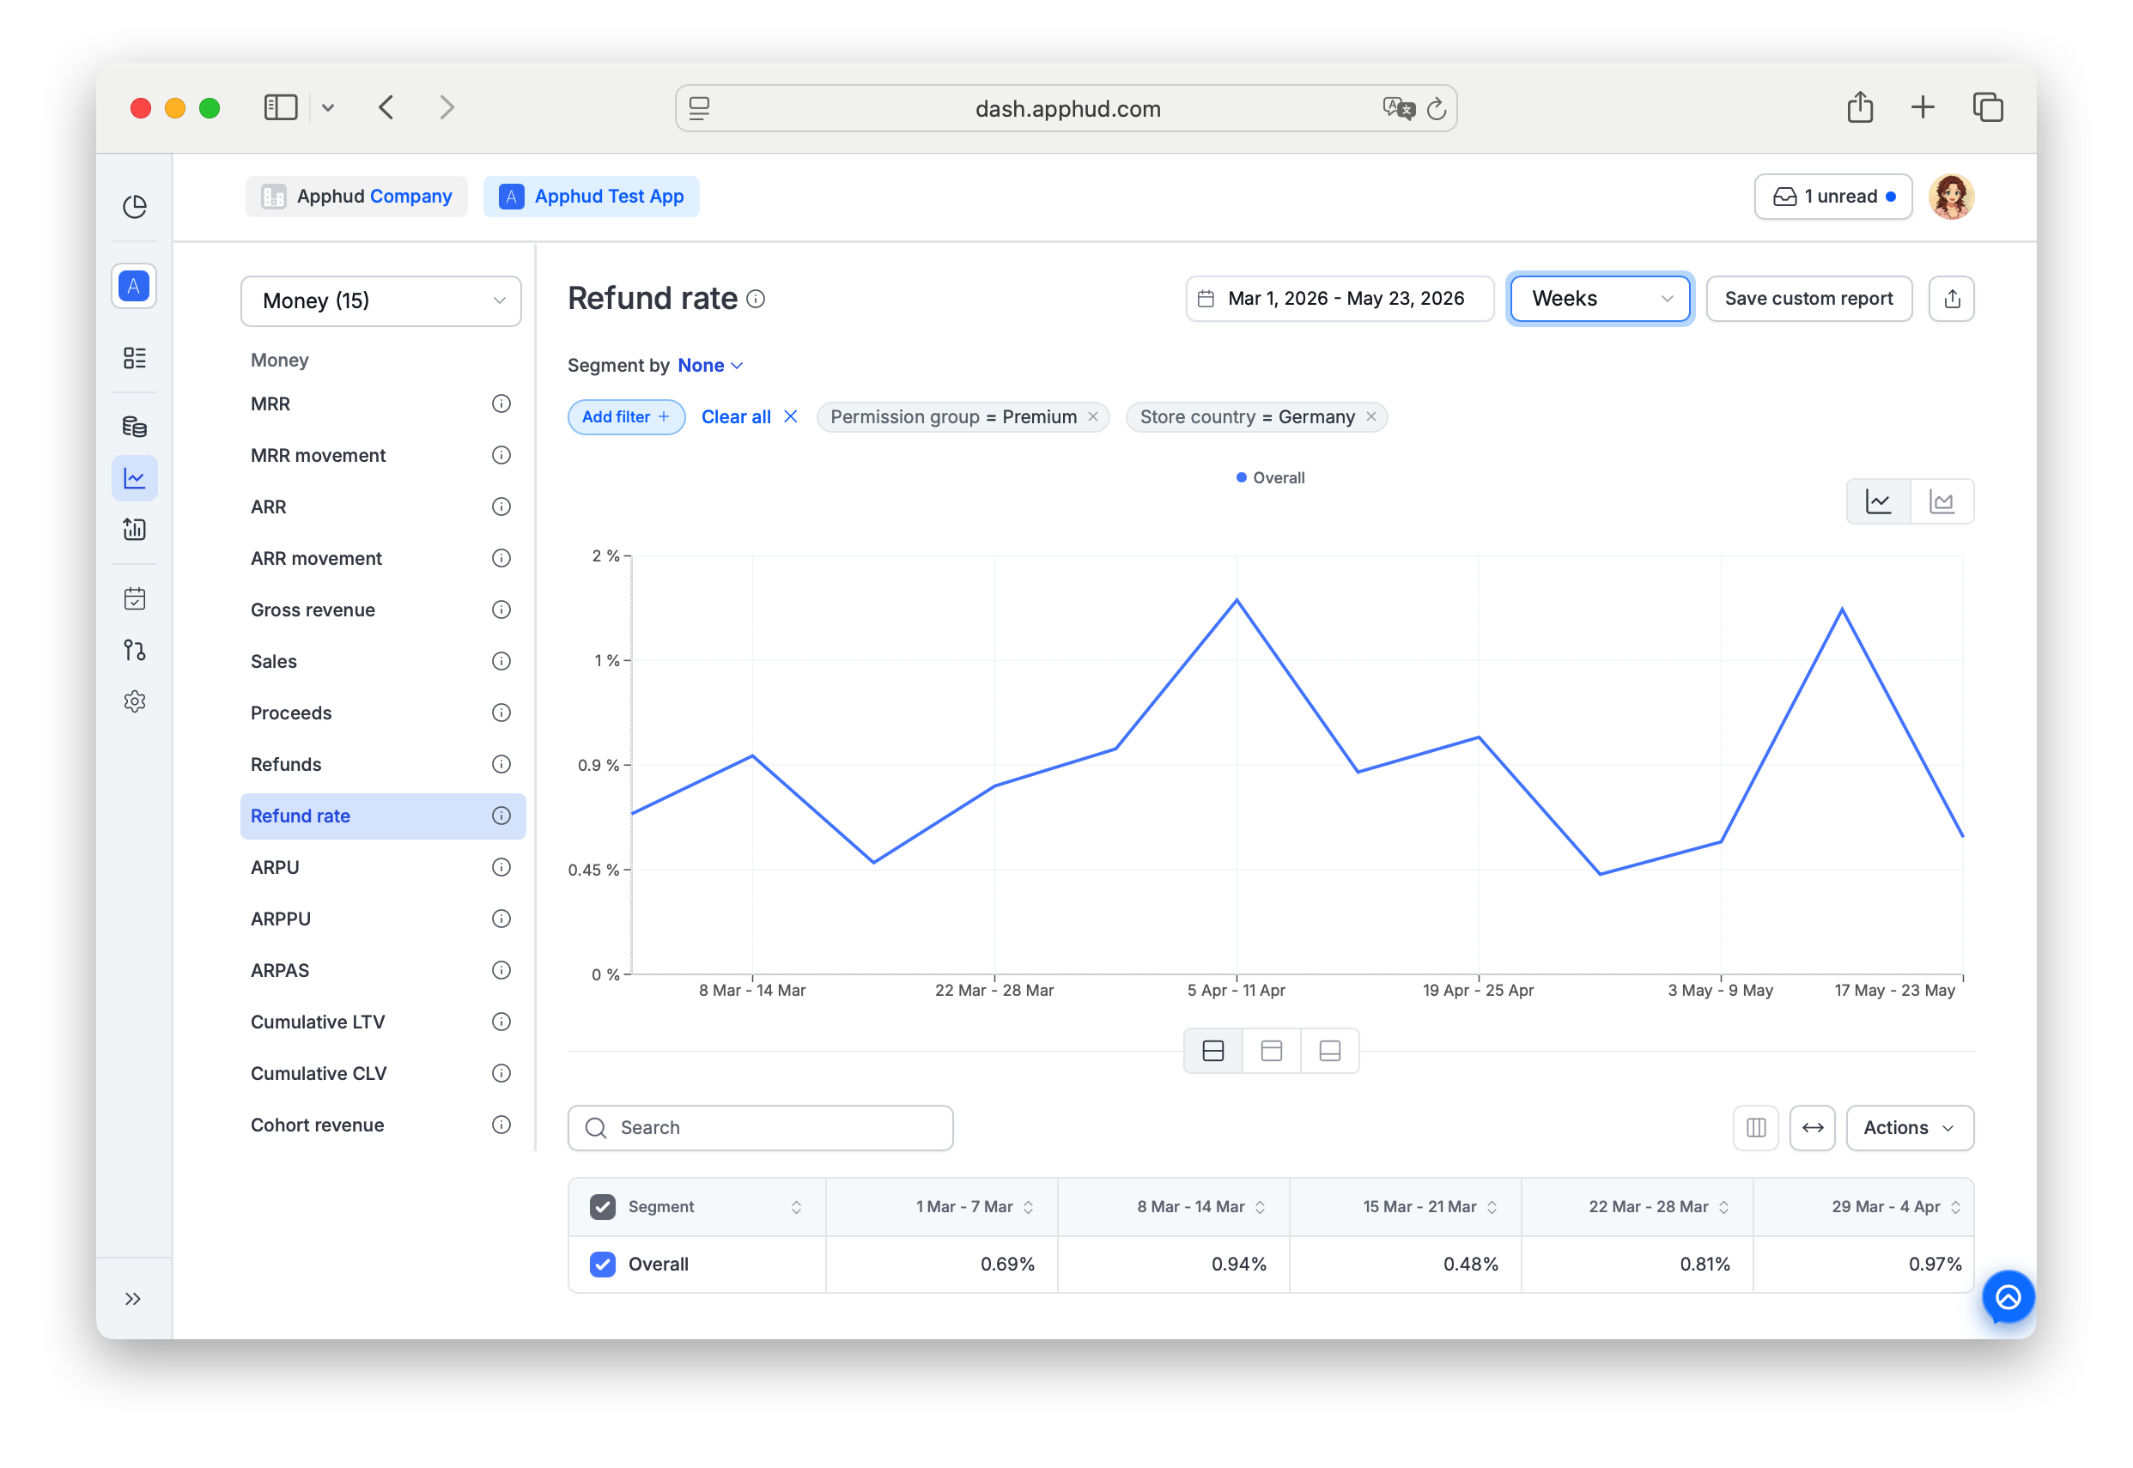2133x1468 pixels.
Task: Open the settings gear sidebar icon
Action: 134,703
